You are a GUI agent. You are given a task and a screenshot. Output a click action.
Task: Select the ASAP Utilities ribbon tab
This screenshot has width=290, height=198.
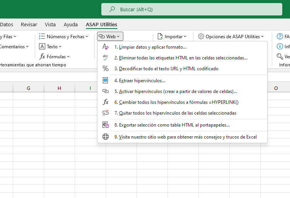tap(101, 24)
